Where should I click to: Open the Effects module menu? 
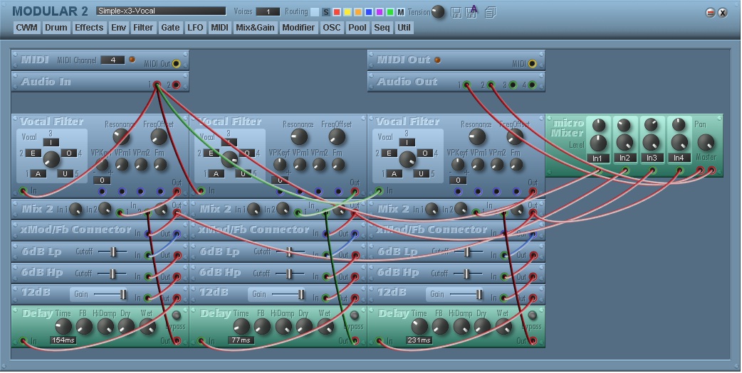pos(89,28)
